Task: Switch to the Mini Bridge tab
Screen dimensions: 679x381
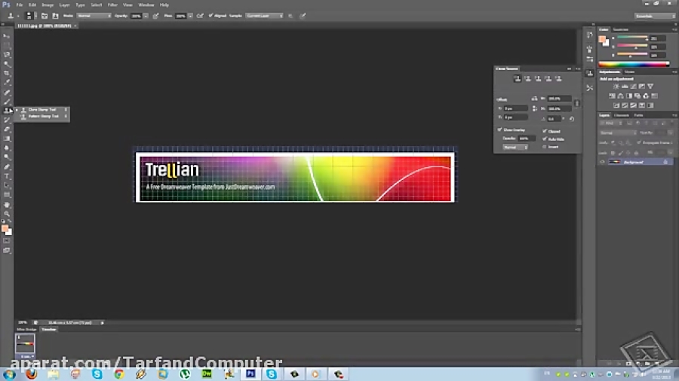Action: (x=26, y=330)
